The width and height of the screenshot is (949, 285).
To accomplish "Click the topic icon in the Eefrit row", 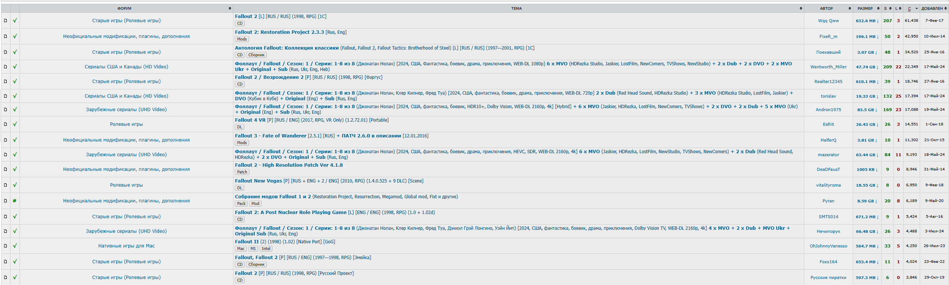I will tap(5, 124).
